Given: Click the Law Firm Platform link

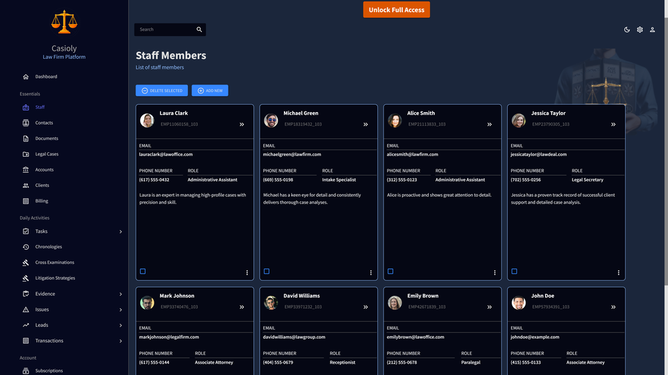Looking at the screenshot, I should coord(64,57).
